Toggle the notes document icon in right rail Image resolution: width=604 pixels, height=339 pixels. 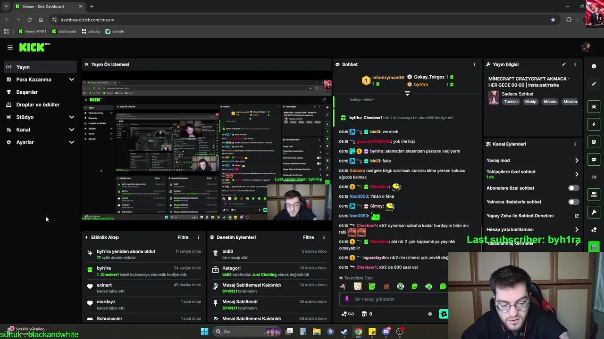coord(594,142)
